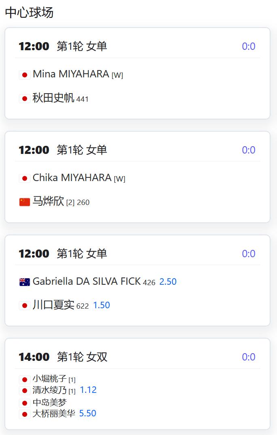Click Japan flag next to 大桥丽美华
Image resolution: width=277 pixels, height=435 pixels.
[25, 414]
